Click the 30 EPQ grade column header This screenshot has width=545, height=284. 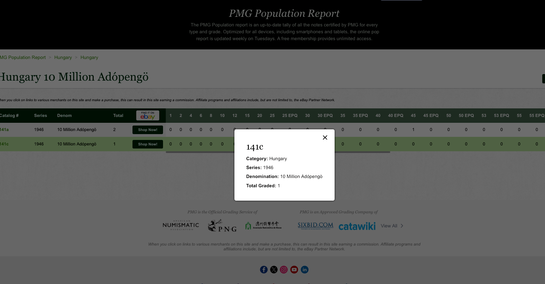325,116
